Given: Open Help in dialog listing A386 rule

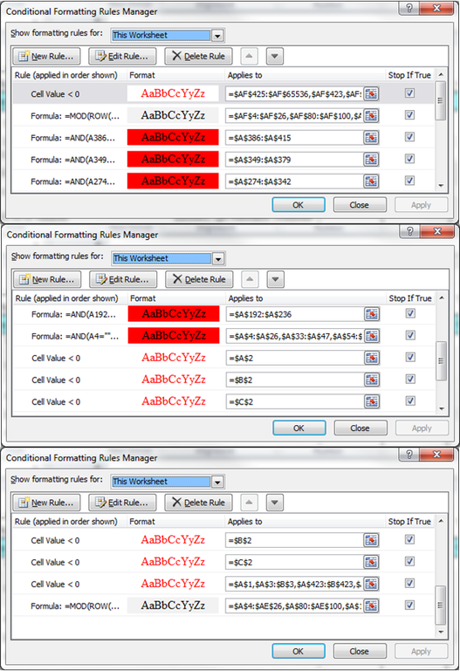Looking at the screenshot, I should (409, 8).
